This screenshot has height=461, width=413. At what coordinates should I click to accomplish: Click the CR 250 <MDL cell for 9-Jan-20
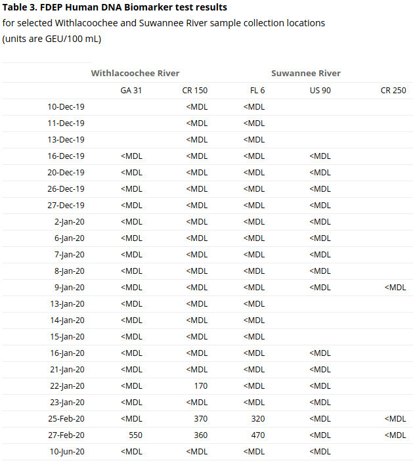point(395,287)
